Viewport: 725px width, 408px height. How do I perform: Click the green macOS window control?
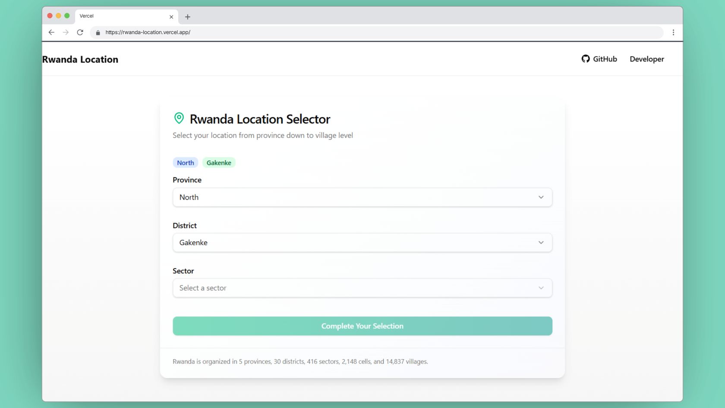pyautogui.click(x=66, y=15)
